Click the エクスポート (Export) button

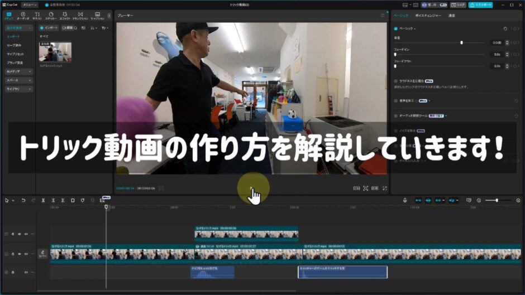tap(480, 4)
